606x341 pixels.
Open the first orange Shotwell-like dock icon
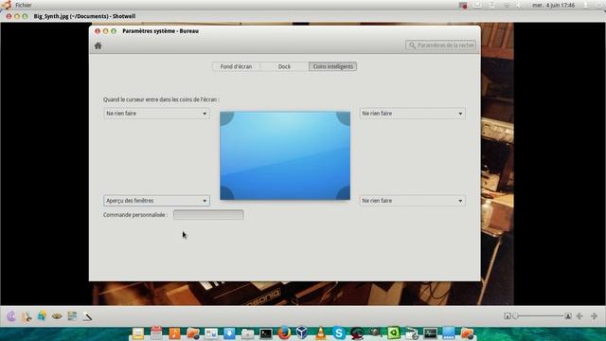(193, 333)
